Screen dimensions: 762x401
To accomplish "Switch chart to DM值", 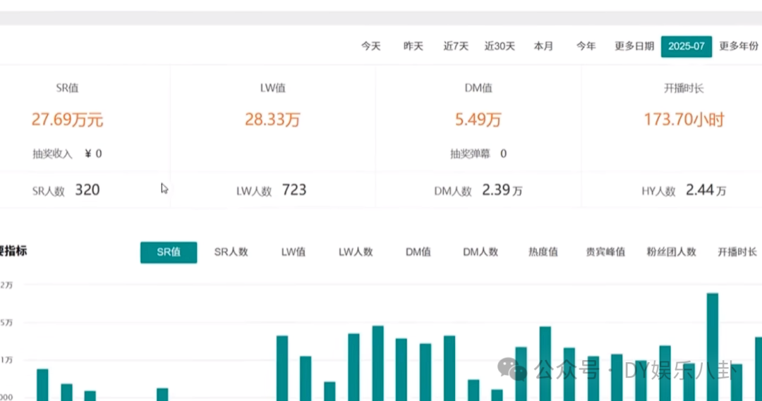I will pos(418,252).
